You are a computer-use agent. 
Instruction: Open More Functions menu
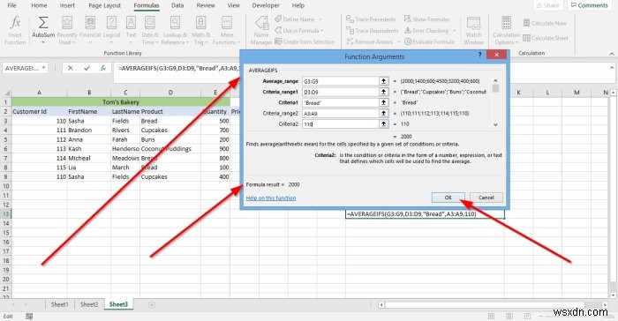(227, 30)
